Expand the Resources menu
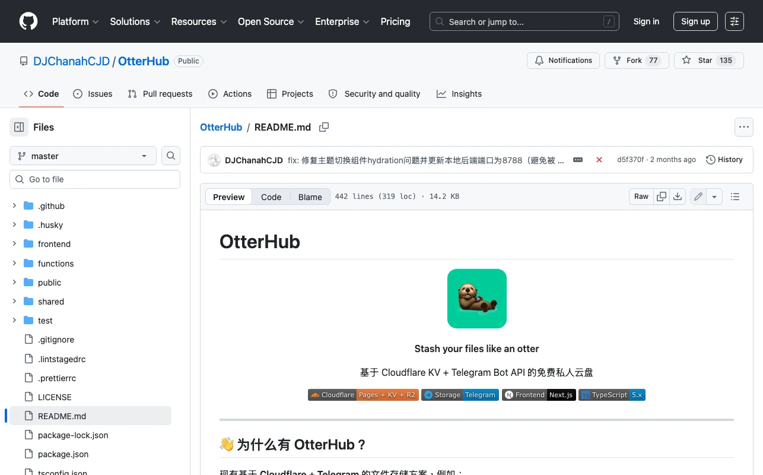The height and width of the screenshot is (475, 763). 199,21
